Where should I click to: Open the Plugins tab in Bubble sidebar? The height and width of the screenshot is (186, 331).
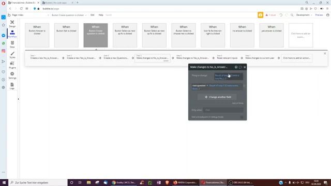click(x=12, y=65)
